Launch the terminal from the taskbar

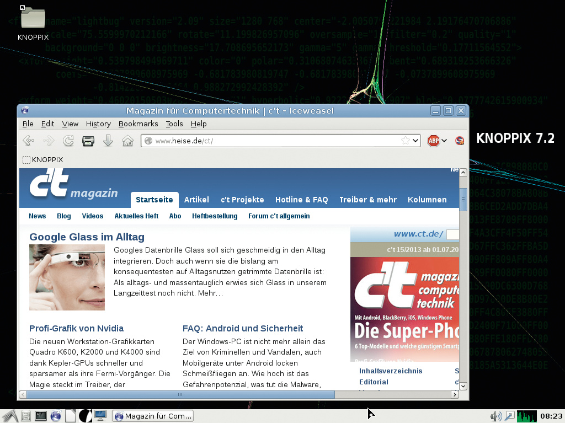pos(40,416)
